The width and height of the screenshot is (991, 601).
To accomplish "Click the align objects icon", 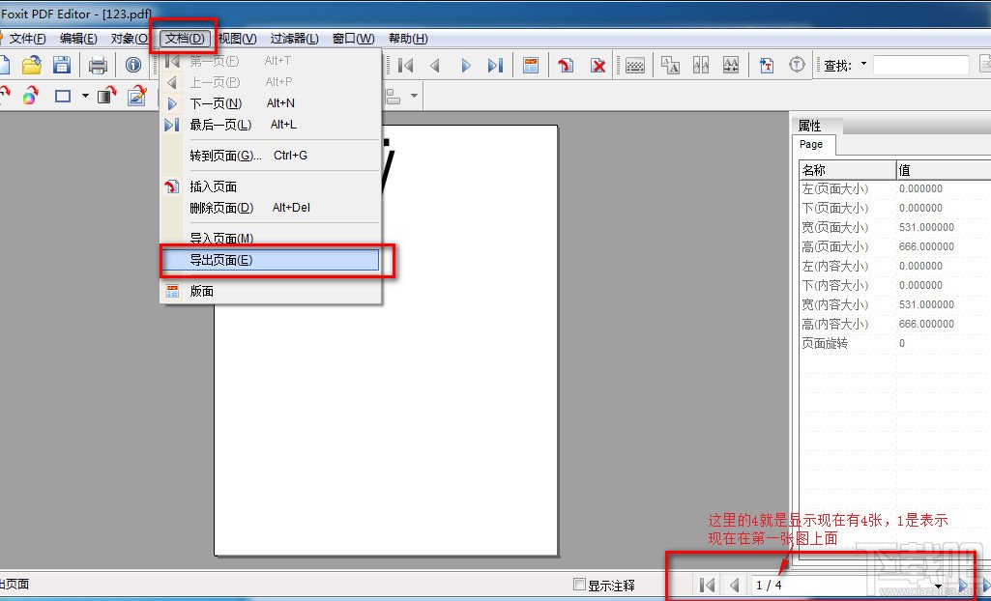I will (x=393, y=96).
